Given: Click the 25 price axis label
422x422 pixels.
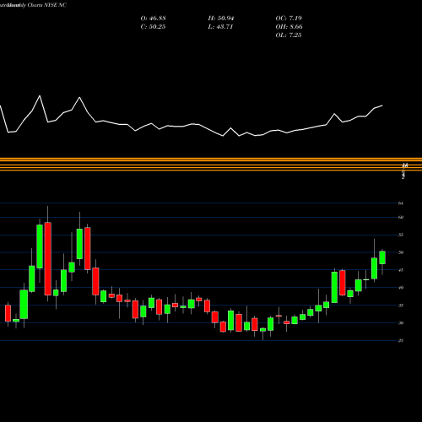Looking at the screenshot, I should 401,340.
